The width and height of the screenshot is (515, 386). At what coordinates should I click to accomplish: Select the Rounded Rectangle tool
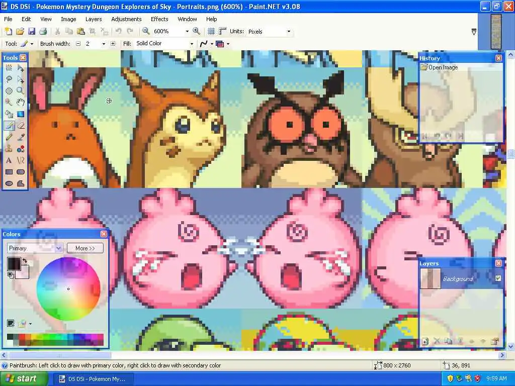21,172
